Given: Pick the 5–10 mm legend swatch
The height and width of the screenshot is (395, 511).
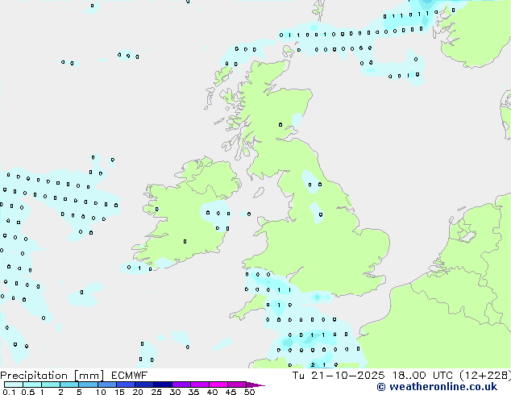Looking at the screenshot, I should (88, 385).
